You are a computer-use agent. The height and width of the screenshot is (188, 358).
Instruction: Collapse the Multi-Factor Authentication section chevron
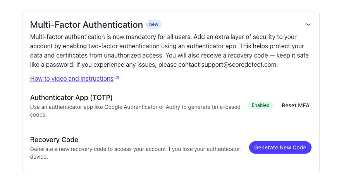[308, 24]
